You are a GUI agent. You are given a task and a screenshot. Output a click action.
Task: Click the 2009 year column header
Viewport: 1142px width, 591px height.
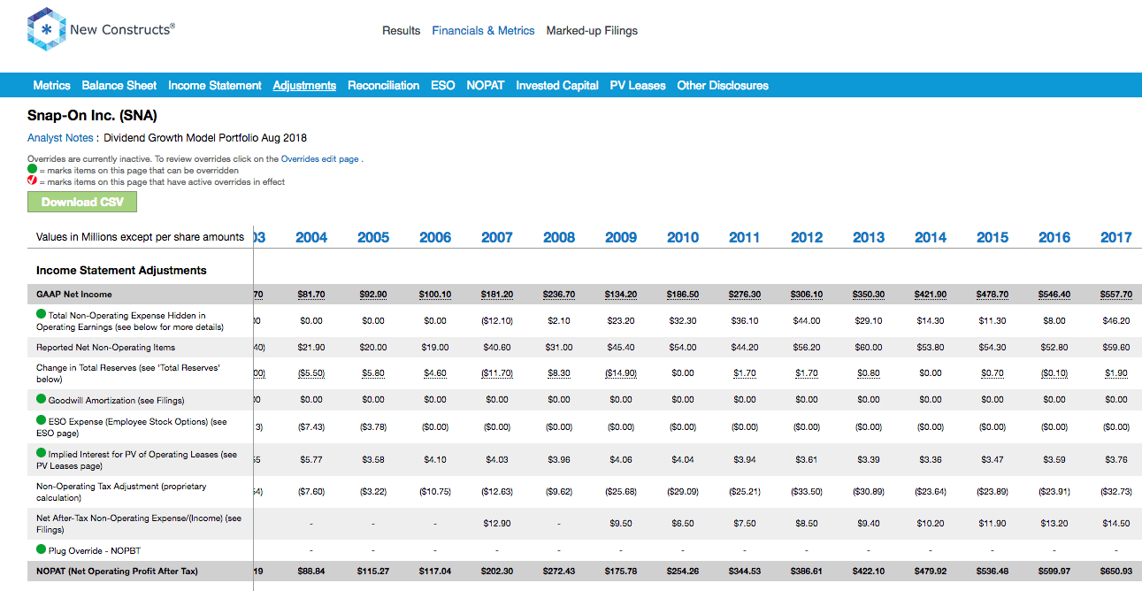[621, 237]
